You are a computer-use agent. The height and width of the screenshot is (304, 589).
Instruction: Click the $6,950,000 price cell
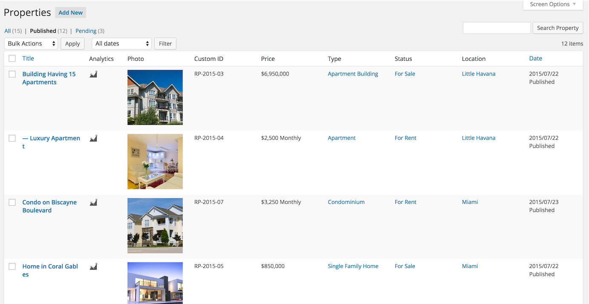point(275,74)
